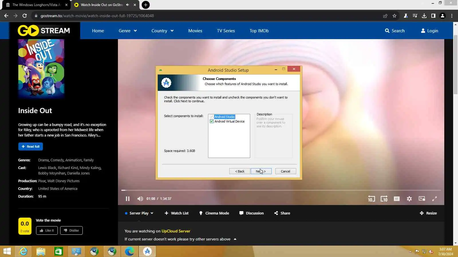Open the video subtitles/captions control
The image size is (458, 257).
pyautogui.click(x=397, y=199)
